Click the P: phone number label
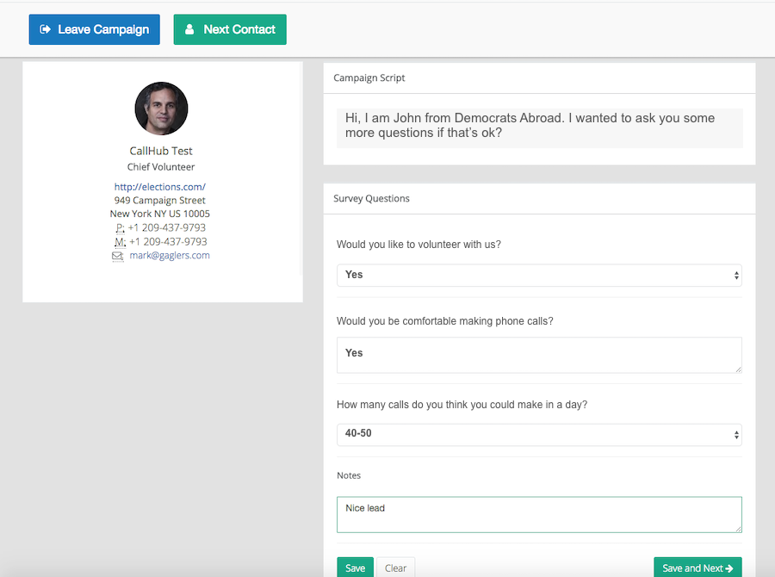 (120, 228)
